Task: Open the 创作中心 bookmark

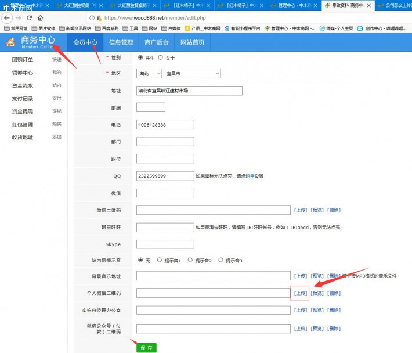Action: click(382, 28)
